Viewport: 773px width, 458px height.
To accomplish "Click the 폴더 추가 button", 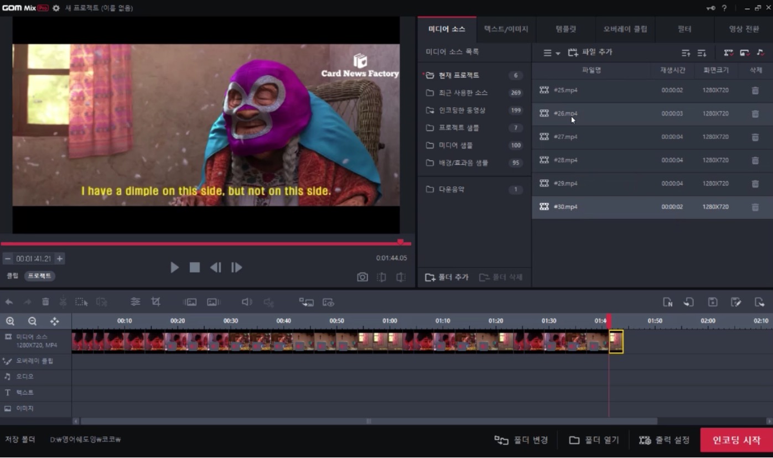I will coord(447,277).
